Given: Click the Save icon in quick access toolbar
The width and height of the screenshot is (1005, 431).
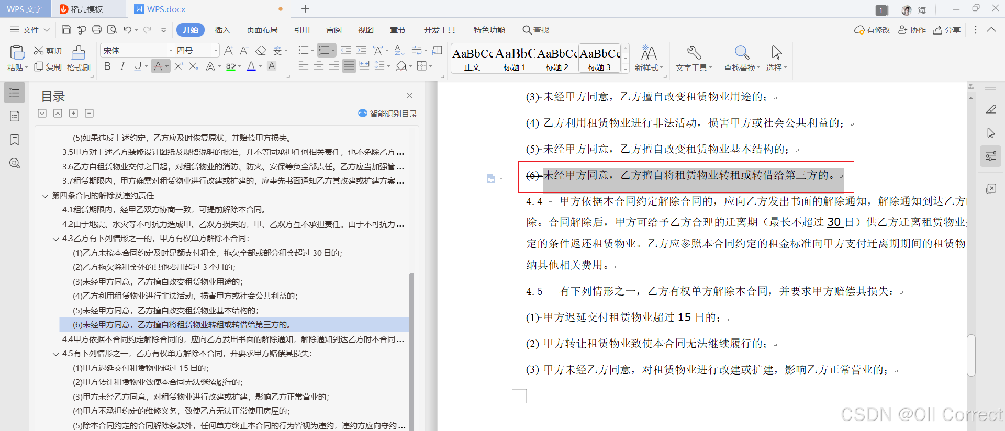Looking at the screenshot, I should coord(66,30).
